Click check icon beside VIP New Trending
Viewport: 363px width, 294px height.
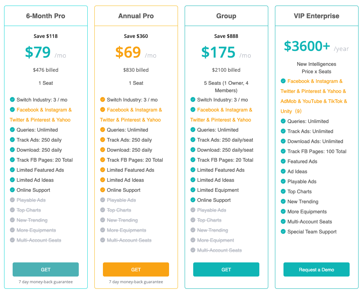[x=283, y=201]
